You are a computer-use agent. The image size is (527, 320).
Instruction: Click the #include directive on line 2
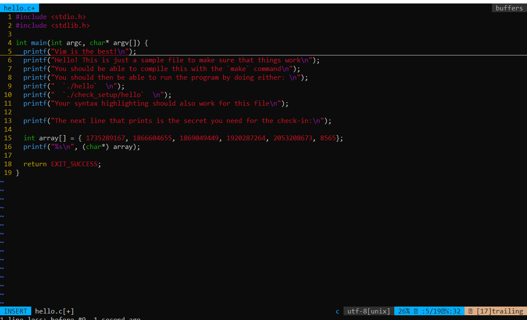tap(31, 26)
